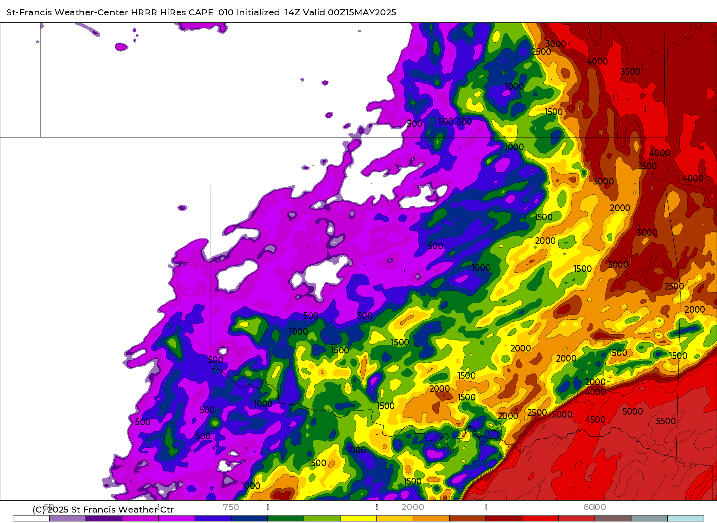Click 'Initialized 14Z' in the title

tap(268, 12)
